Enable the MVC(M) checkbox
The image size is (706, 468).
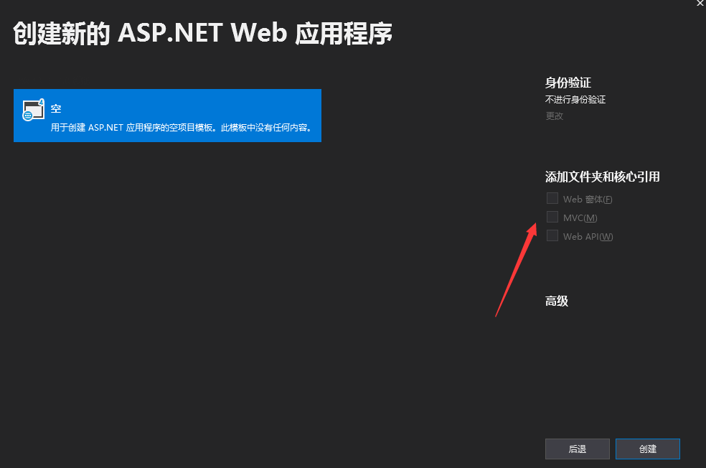(552, 217)
